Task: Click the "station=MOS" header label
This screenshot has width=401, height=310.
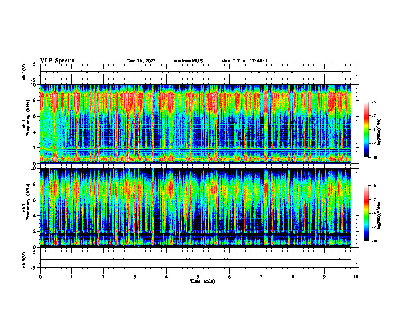Action: [x=188, y=61]
